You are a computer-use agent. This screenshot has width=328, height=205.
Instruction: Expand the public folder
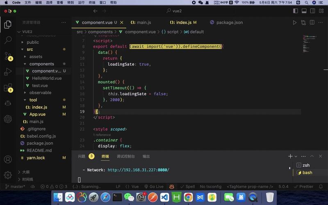33,42
